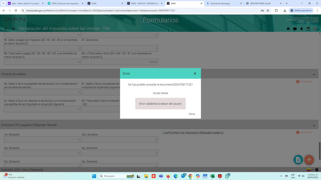Go to the DIAN home icon
This screenshot has width=321, height=180.
(x=288, y=29)
